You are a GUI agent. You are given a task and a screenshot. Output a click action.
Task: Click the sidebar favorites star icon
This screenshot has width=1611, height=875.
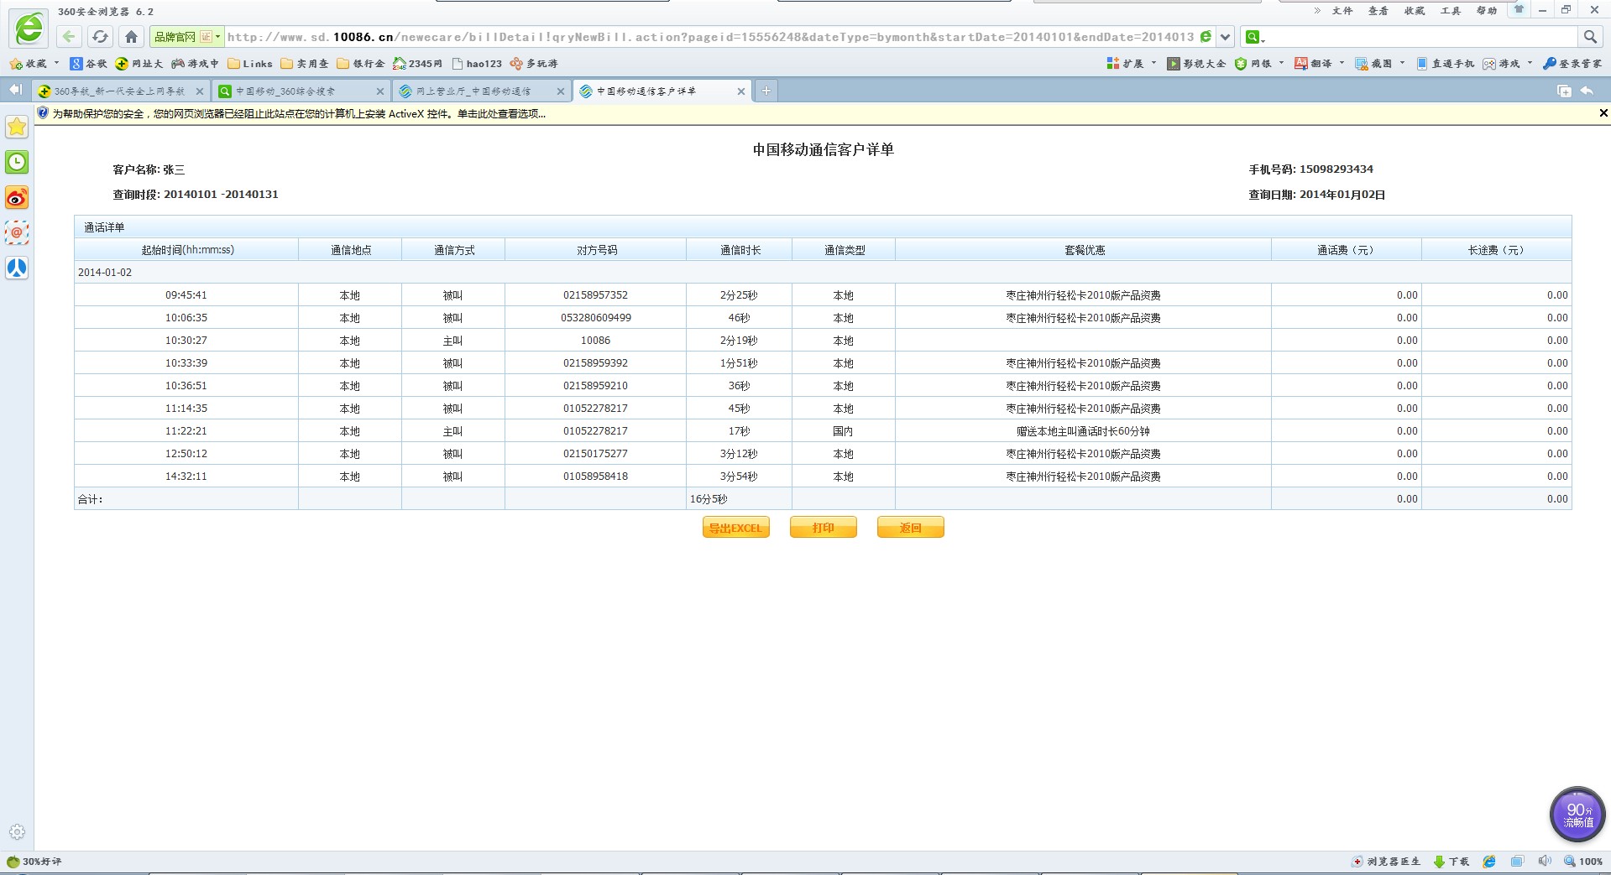(17, 127)
